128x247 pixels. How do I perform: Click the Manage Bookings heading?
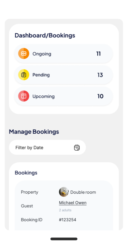(34, 132)
